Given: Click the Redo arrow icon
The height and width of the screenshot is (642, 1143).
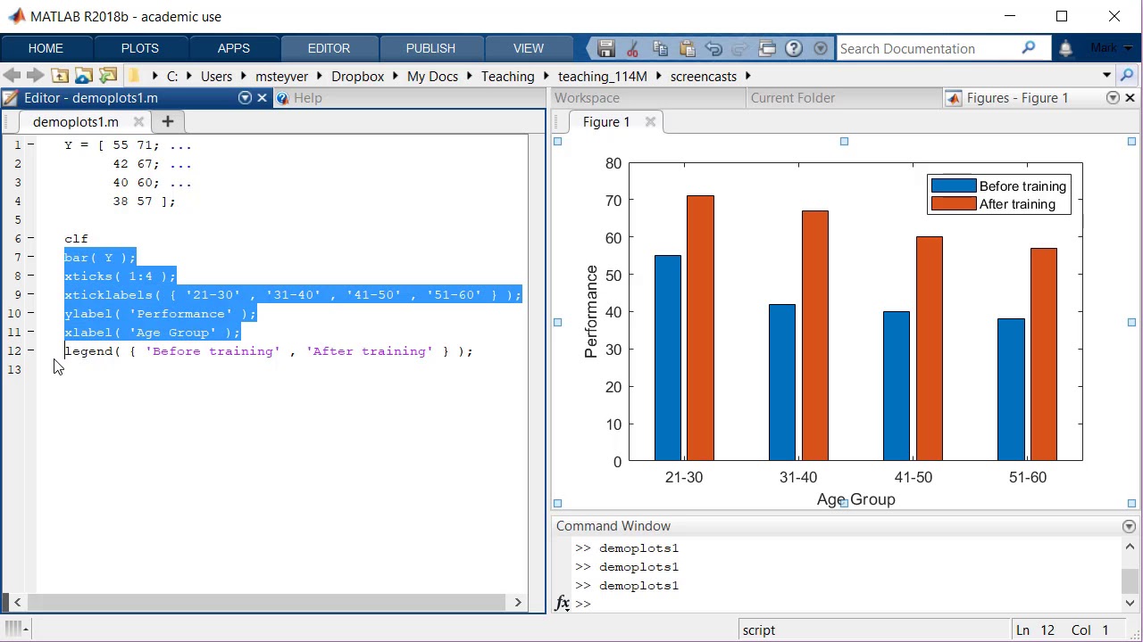Looking at the screenshot, I should [x=740, y=48].
